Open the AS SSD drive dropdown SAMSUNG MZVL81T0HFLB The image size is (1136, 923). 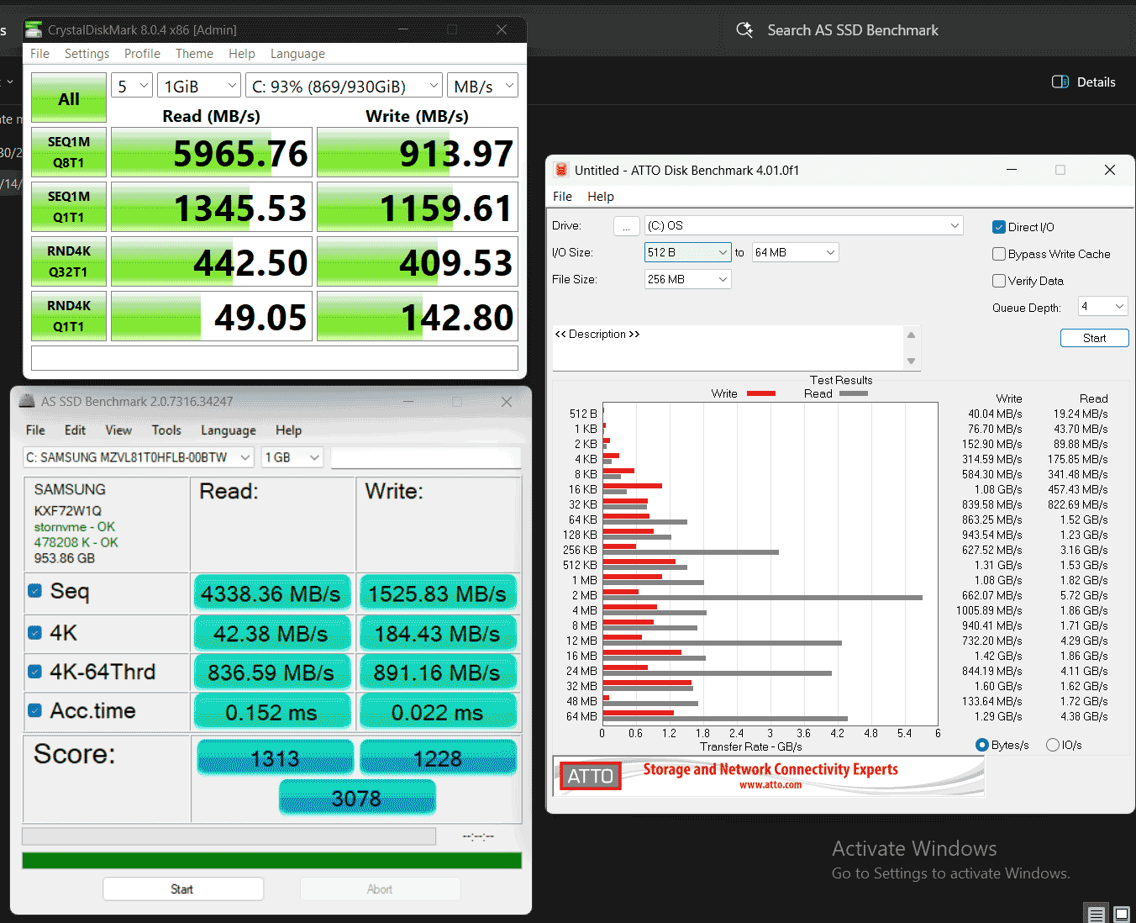(x=138, y=457)
